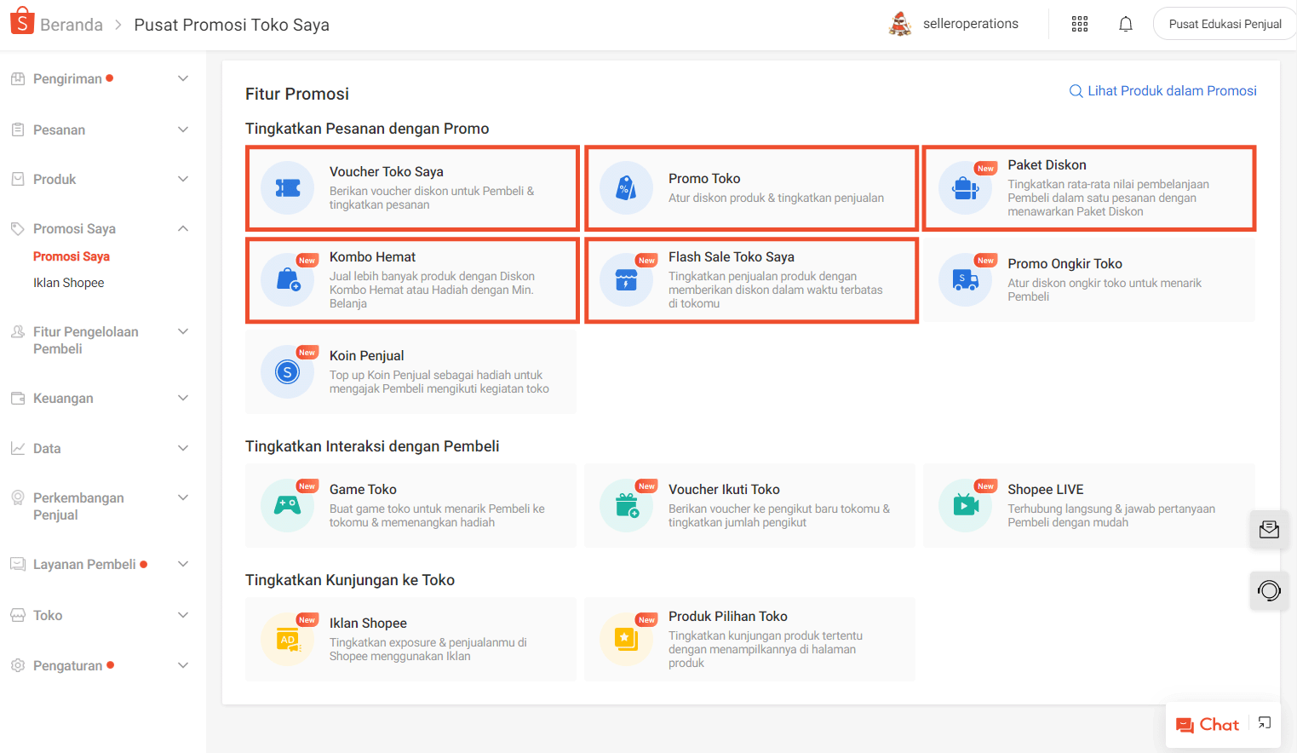1297x753 pixels.
Task: Open the Chat panel button
Action: pos(1208,725)
